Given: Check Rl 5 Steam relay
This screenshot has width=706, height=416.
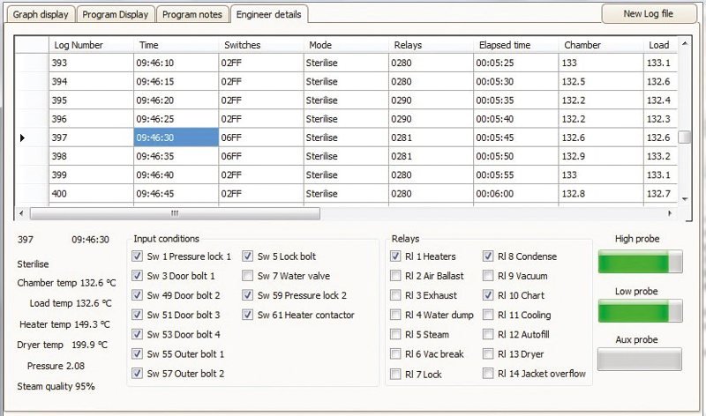Looking at the screenshot, I should coord(395,334).
